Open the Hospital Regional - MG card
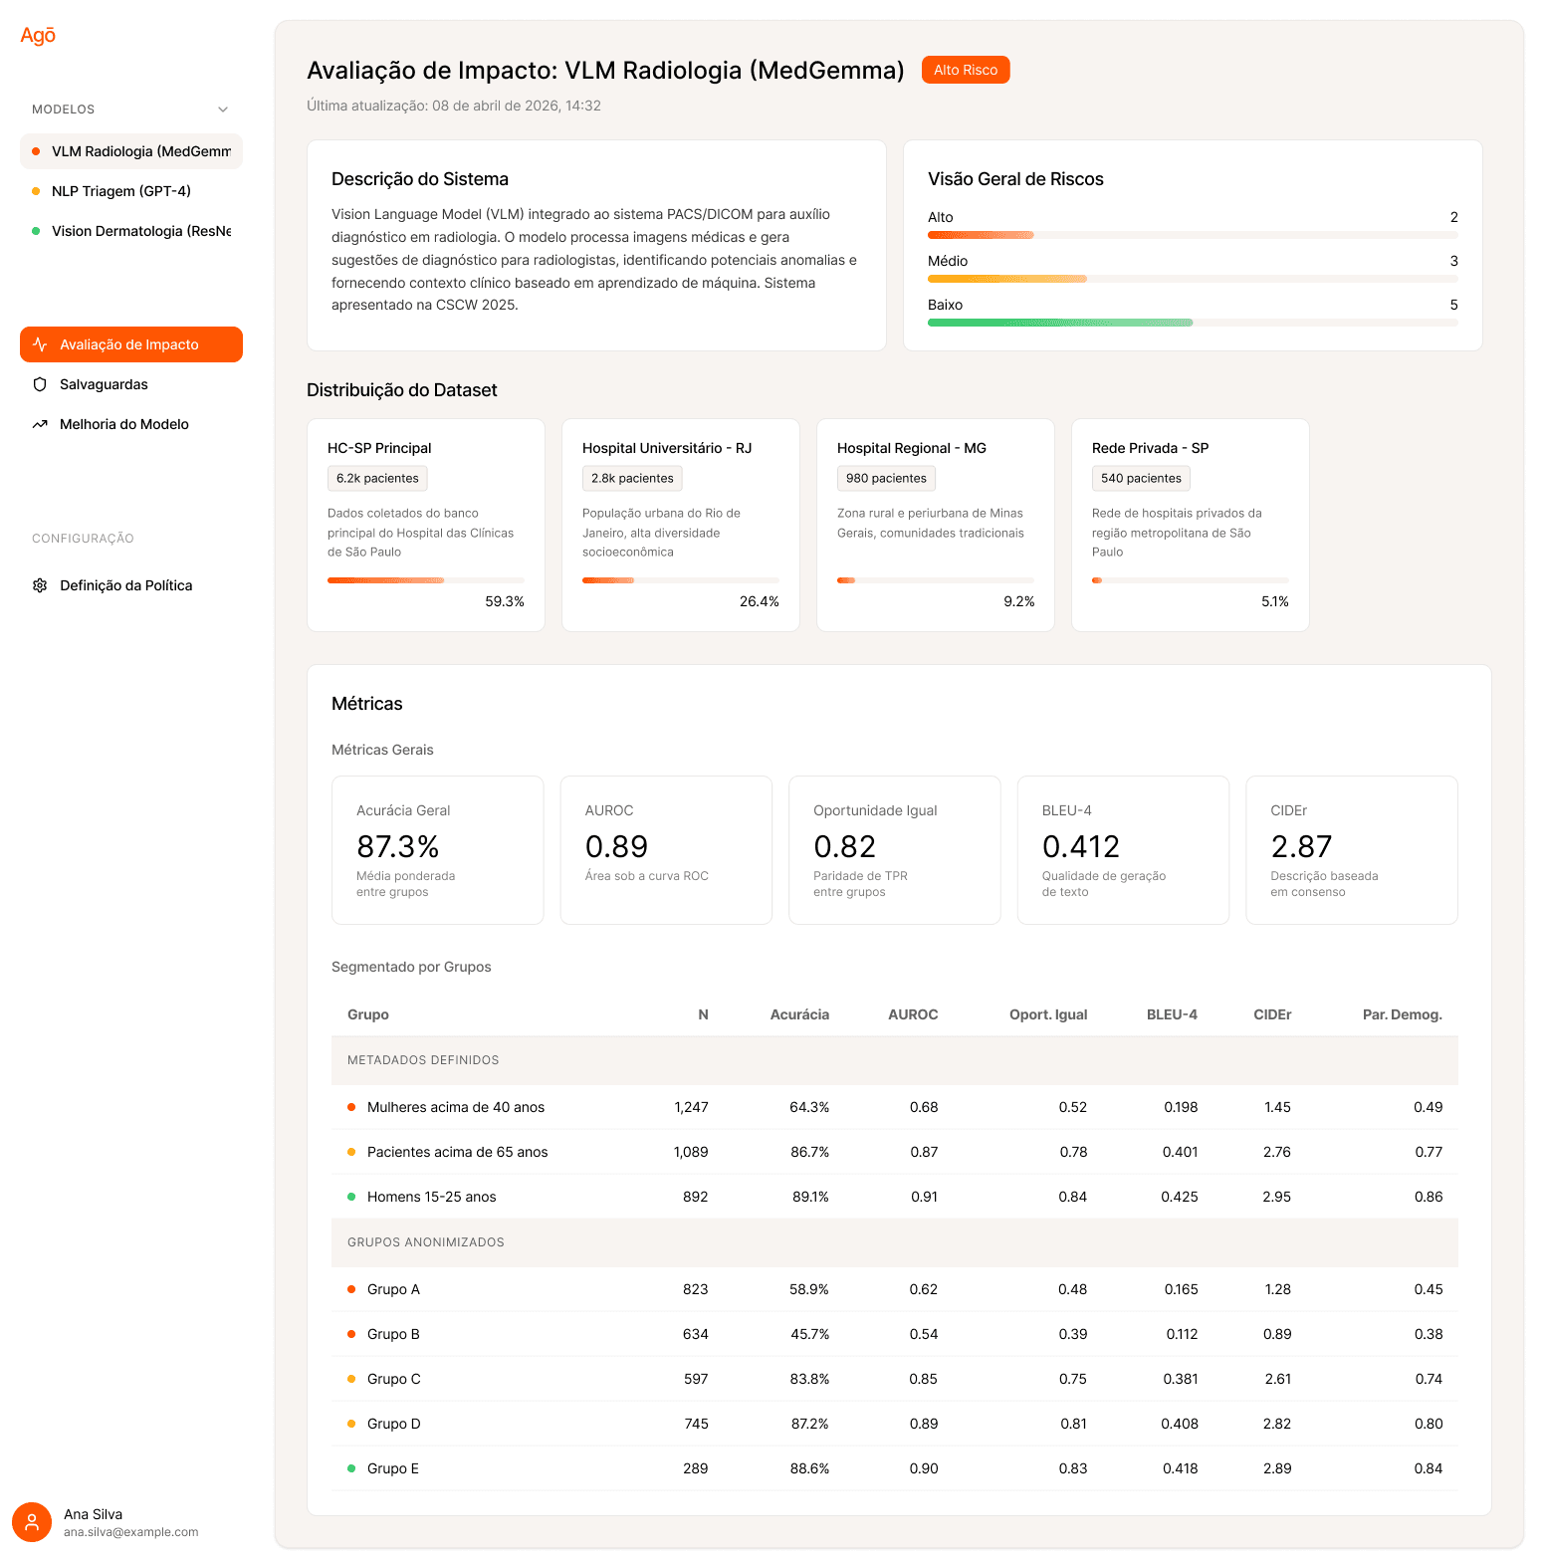The width and height of the screenshot is (1544, 1562). pyautogui.click(x=936, y=525)
